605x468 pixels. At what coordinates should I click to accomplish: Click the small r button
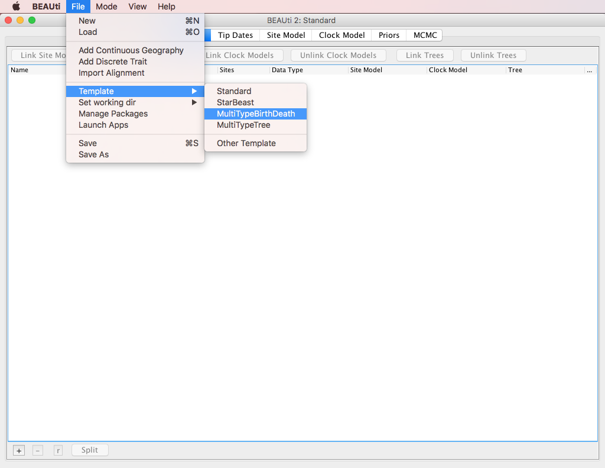58,450
